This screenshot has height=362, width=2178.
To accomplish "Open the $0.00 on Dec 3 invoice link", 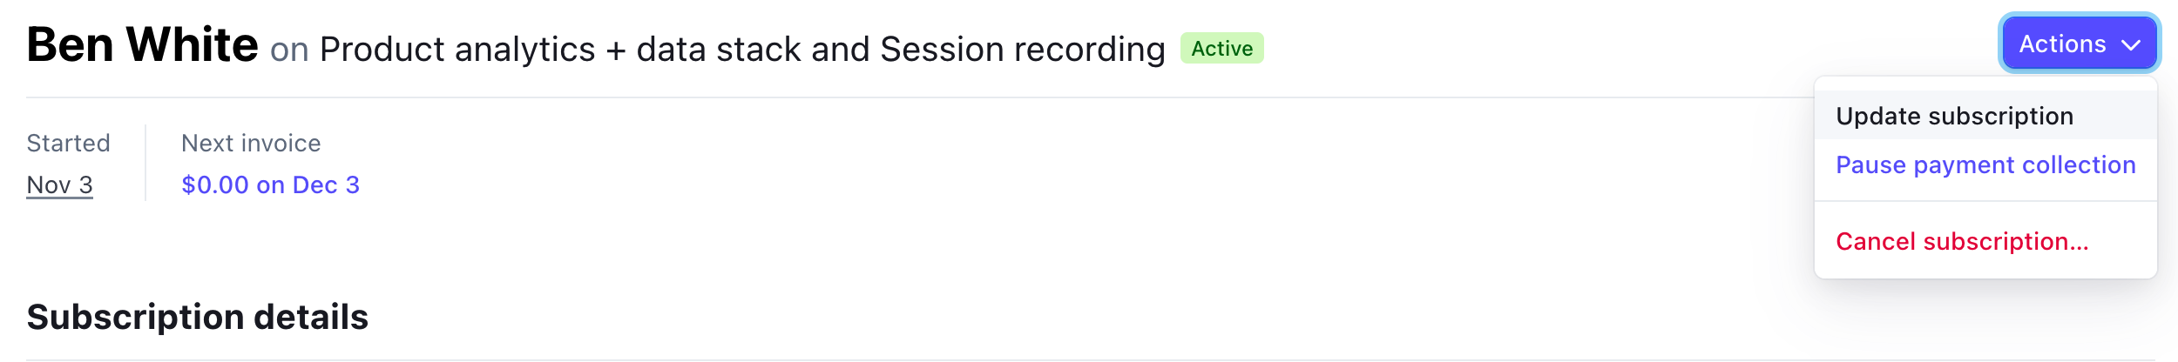I will (x=270, y=184).
